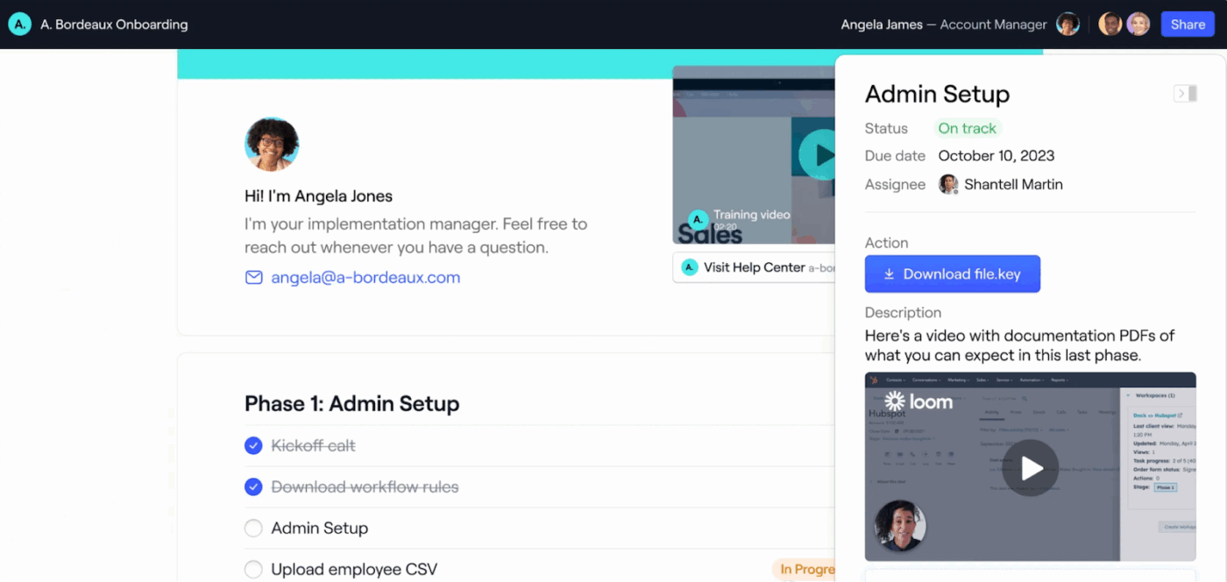Play the Sales training video
1227x582 pixels.
click(x=820, y=155)
